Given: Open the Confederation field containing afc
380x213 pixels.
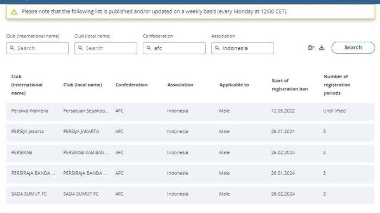Looking at the screenshot, I should click(174, 48).
